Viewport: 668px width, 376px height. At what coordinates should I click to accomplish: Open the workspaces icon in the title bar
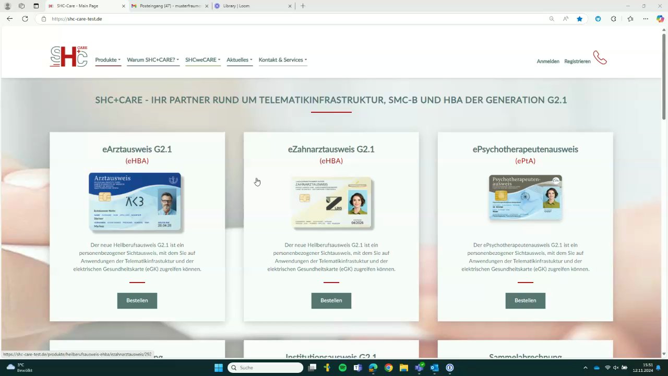(21, 6)
